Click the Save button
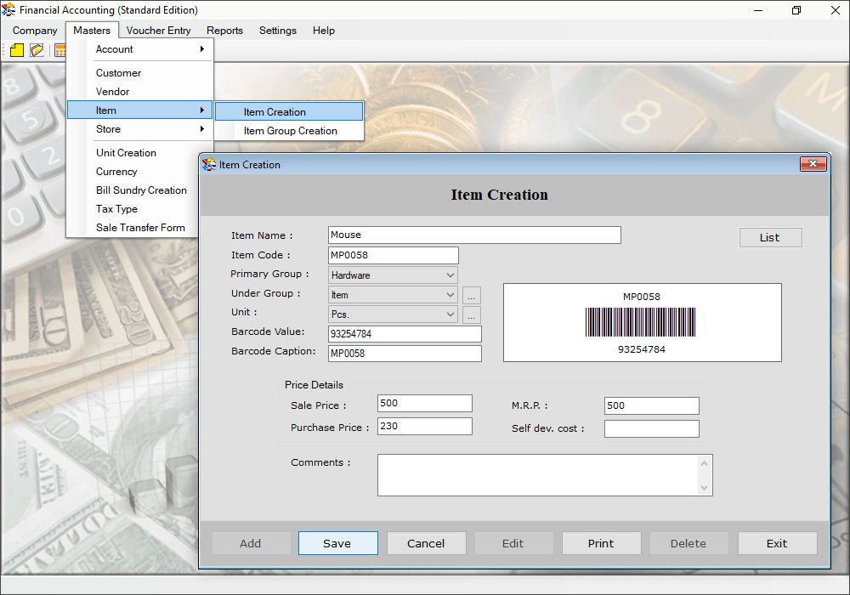This screenshot has height=595, width=850. click(337, 543)
